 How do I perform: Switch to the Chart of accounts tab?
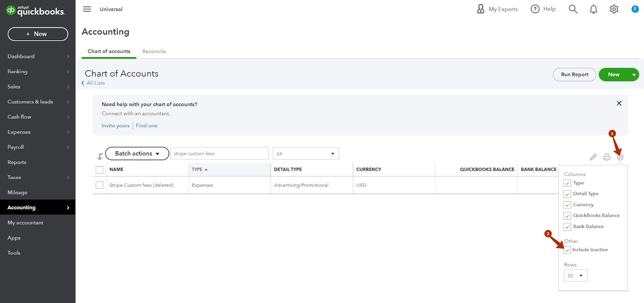109,51
